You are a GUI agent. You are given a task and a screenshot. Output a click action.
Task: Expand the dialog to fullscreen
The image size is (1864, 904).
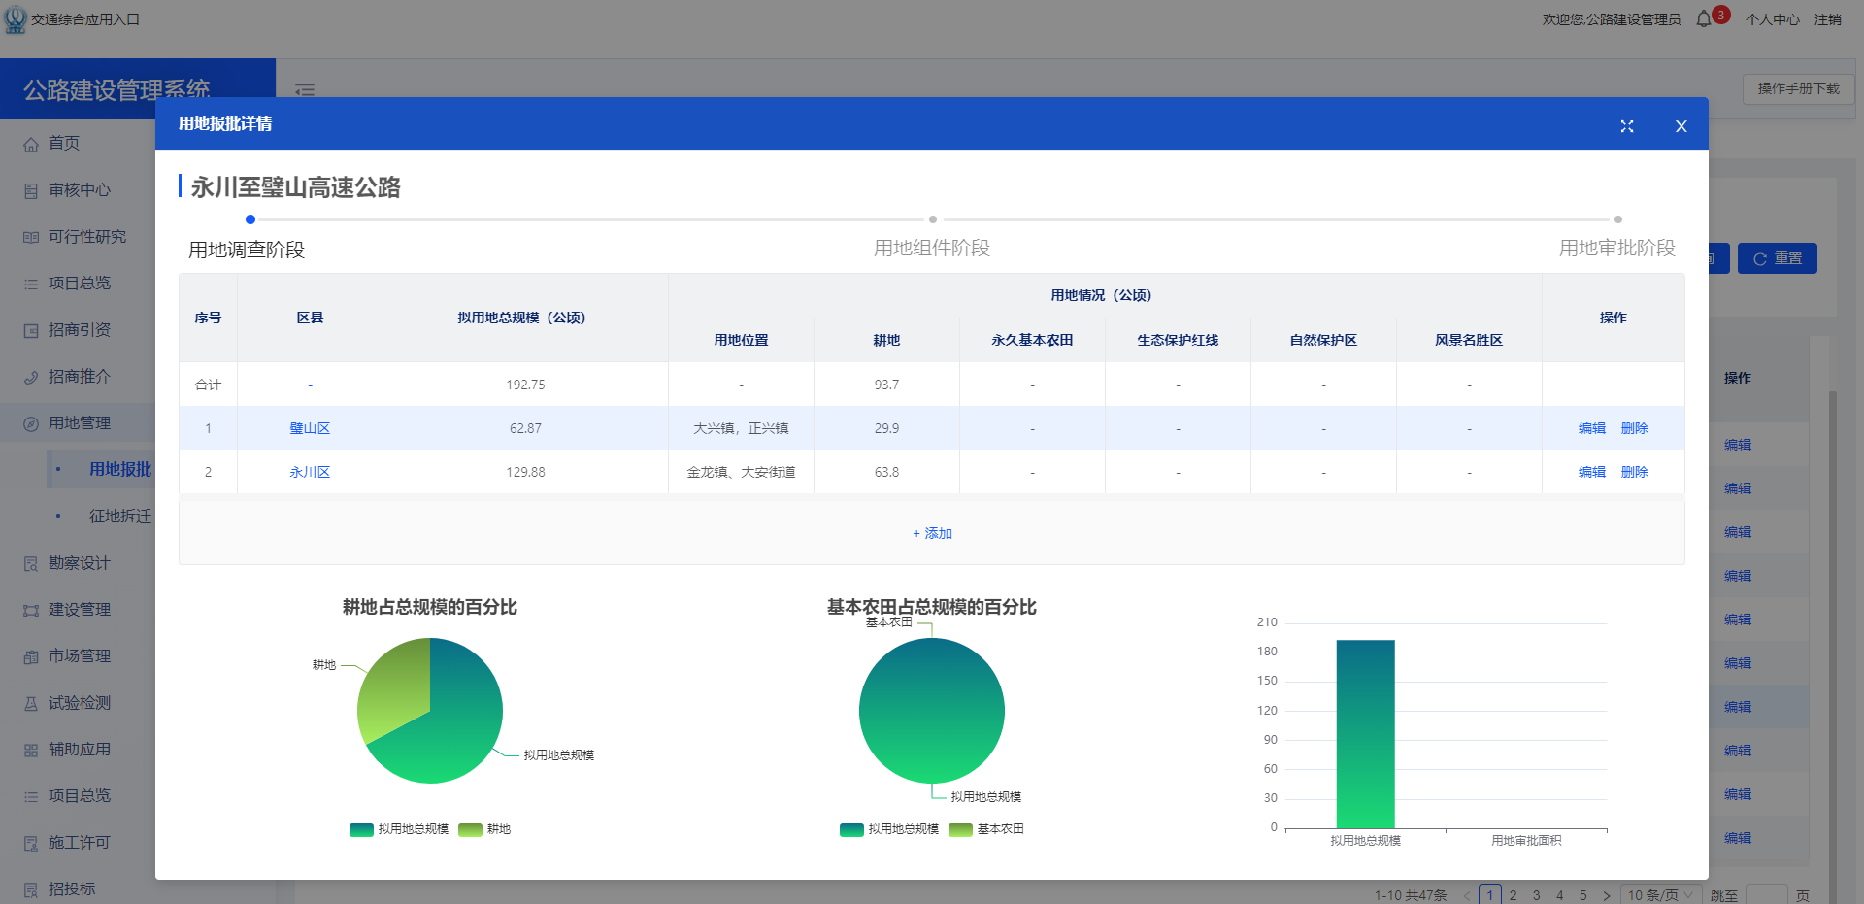[1627, 126]
